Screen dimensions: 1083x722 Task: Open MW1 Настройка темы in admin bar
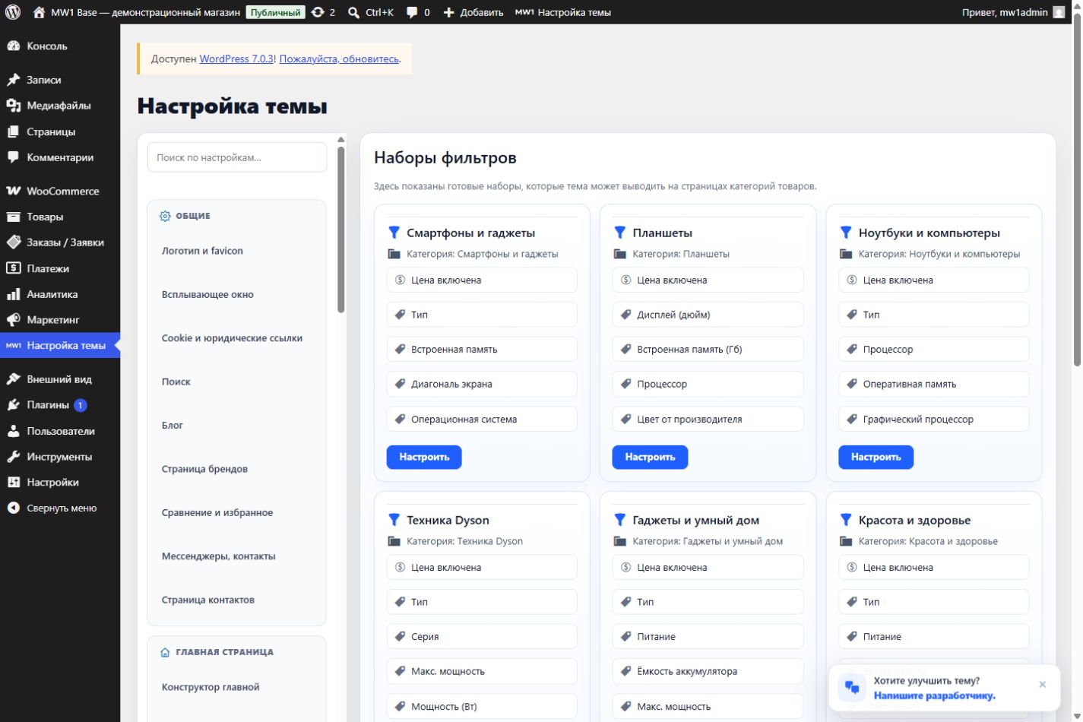563,12
